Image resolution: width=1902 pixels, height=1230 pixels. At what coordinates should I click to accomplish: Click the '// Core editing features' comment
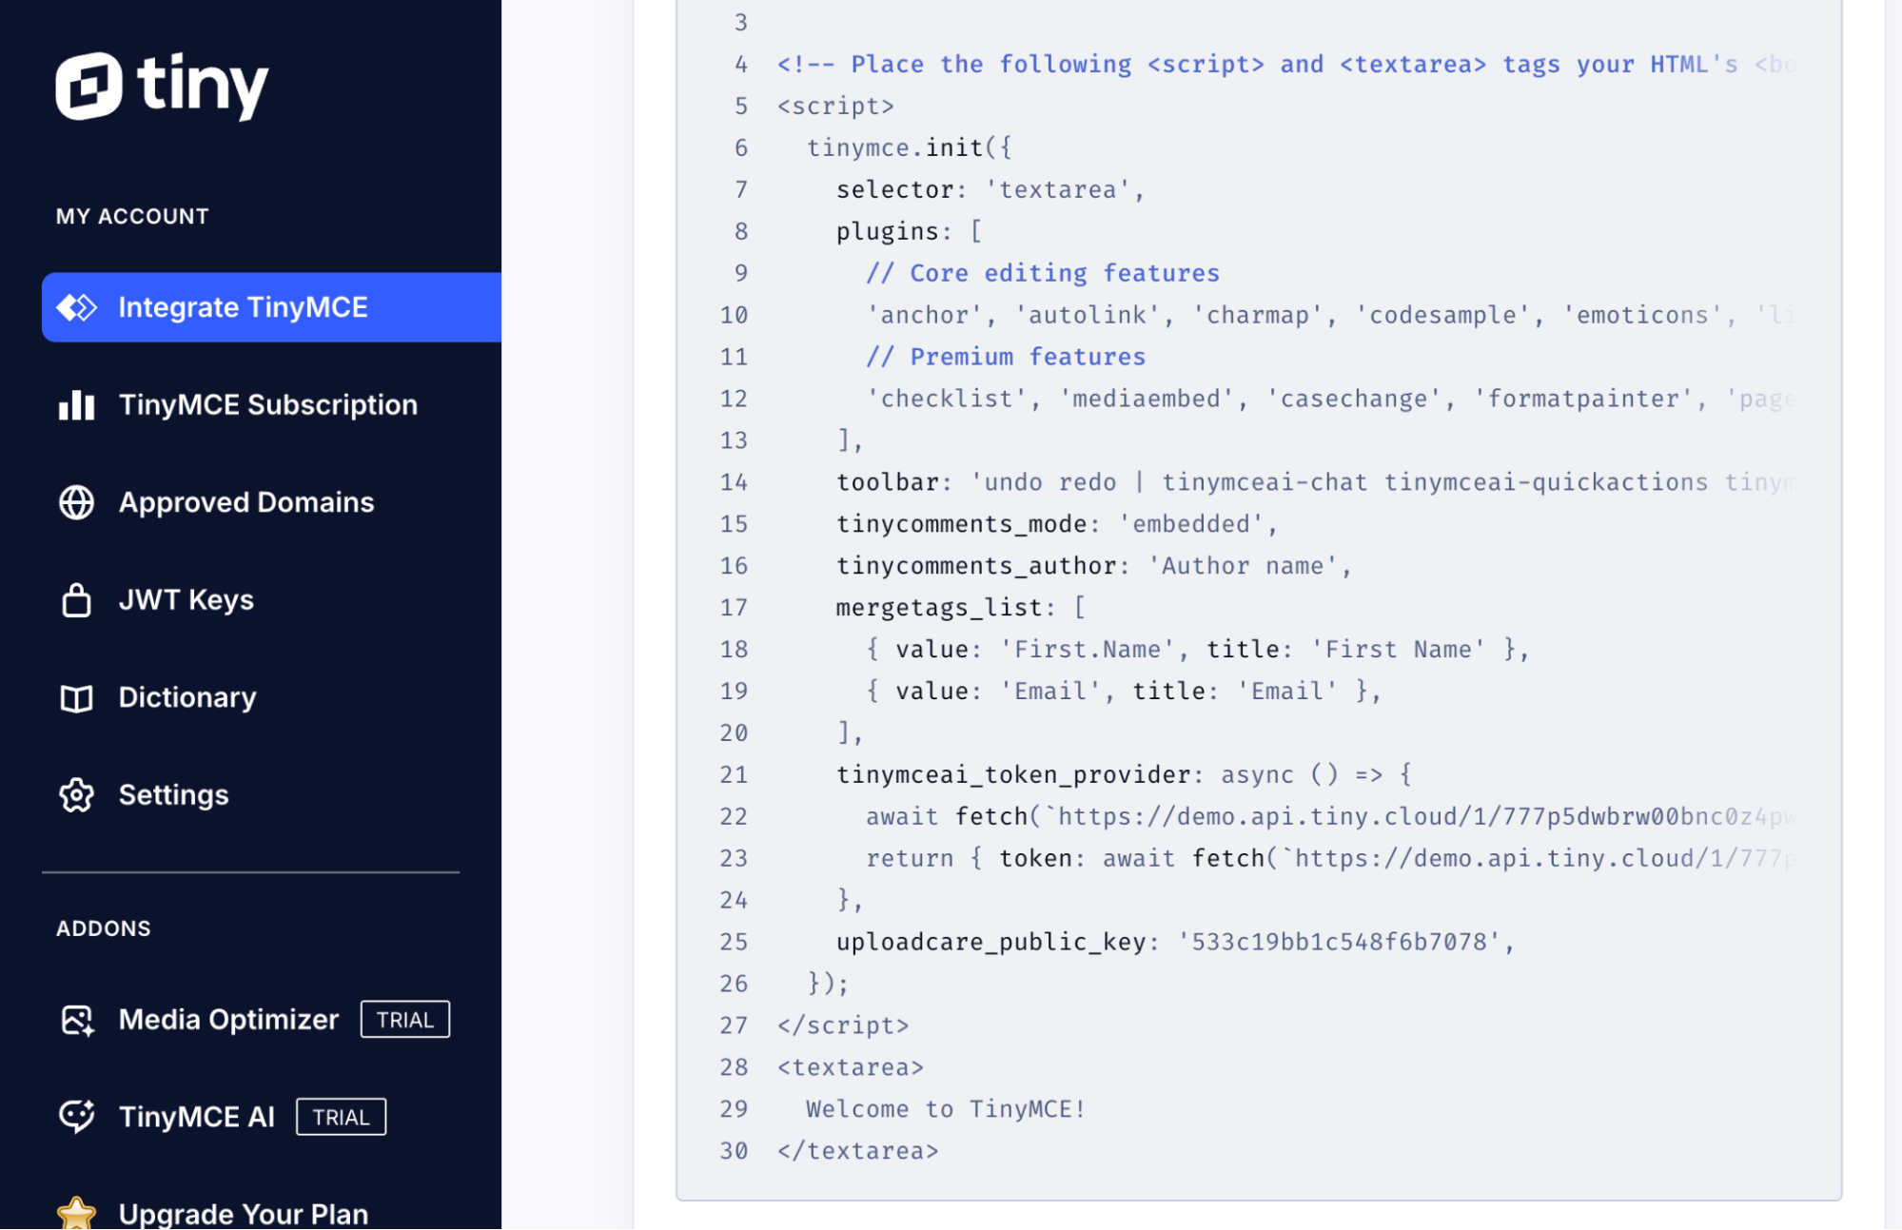[x=1043, y=274]
